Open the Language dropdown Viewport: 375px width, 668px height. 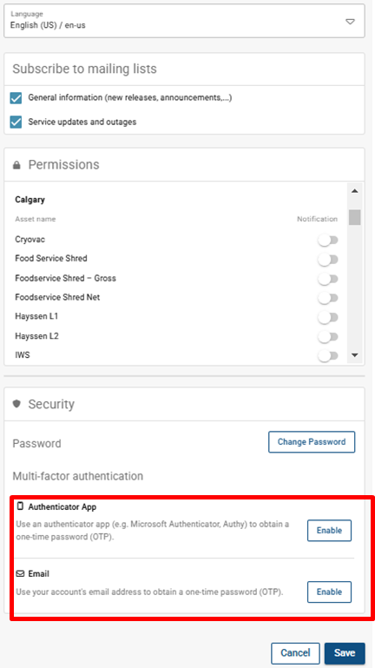point(184,21)
